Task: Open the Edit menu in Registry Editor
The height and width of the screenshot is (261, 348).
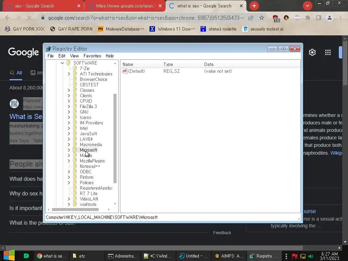Action: pyautogui.click(x=62, y=56)
